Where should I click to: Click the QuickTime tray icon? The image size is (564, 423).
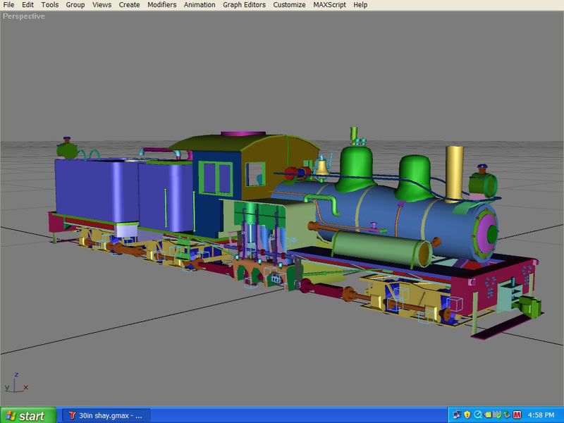pyautogui.click(x=478, y=415)
